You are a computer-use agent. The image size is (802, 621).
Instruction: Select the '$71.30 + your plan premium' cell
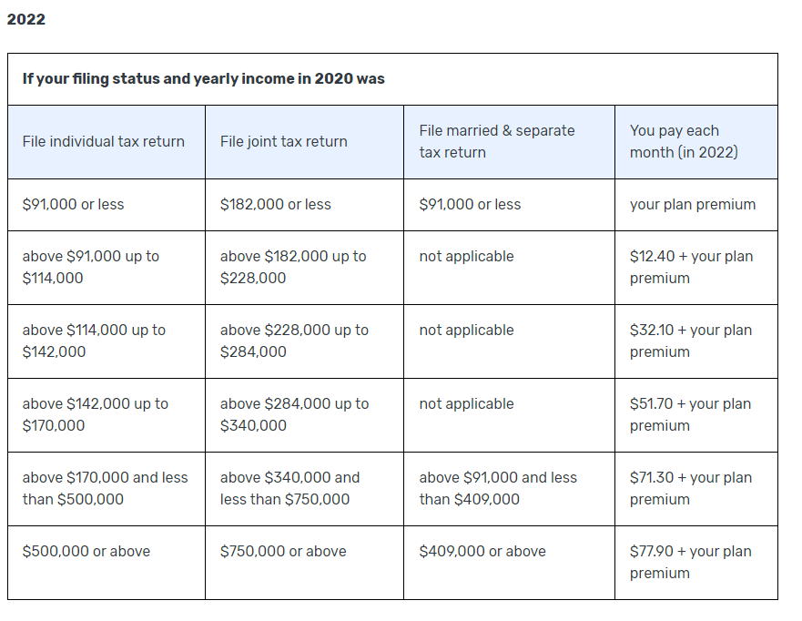tap(691, 488)
